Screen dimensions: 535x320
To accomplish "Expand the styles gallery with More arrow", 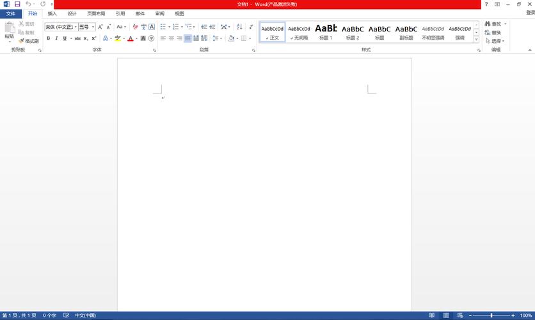I will (476, 40).
